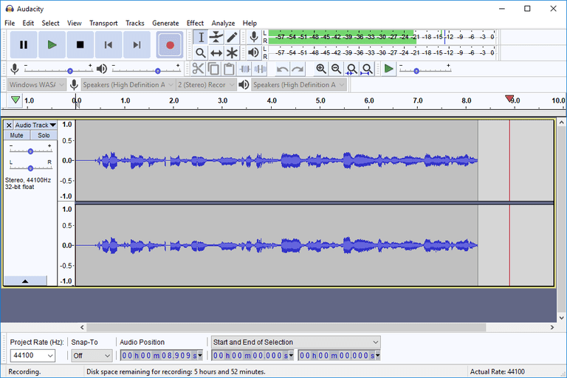Viewport: 567px width, 378px height.
Task: Mute the Audio Track
Action: click(x=17, y=135)
